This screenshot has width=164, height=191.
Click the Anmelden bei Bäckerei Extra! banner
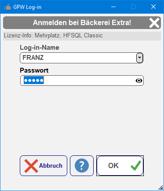pos(82,22)
